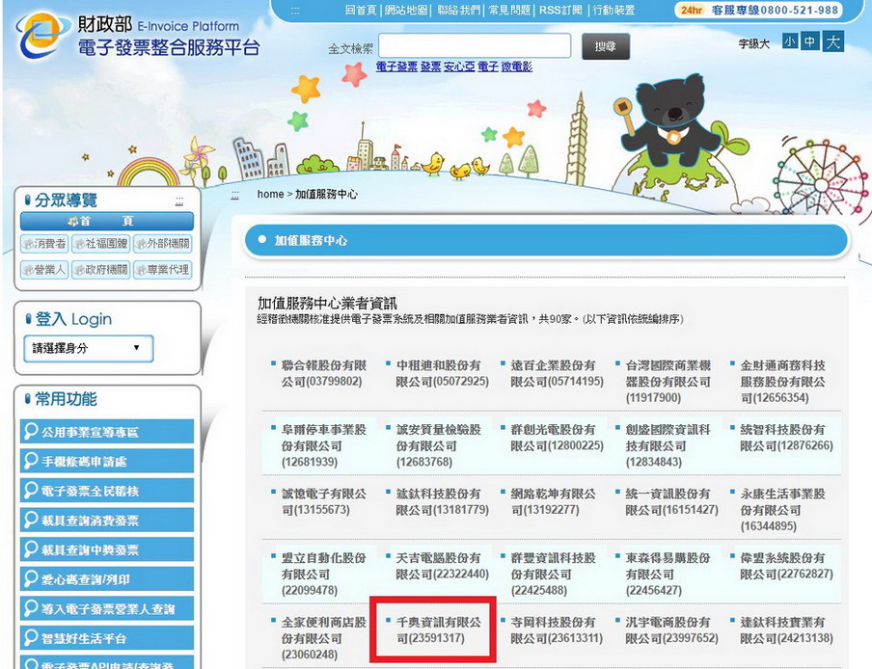Open 愛心碼查詢/列印 in common functions
The image size is (872, 669).
(x=107, y=579)
